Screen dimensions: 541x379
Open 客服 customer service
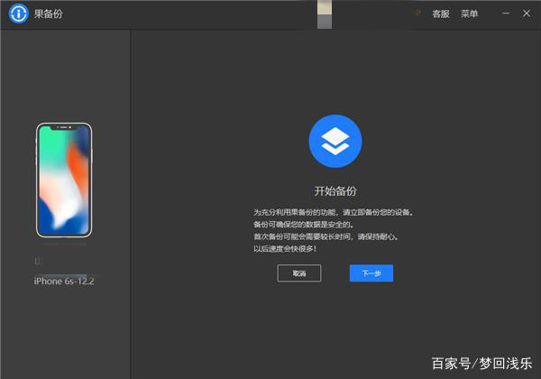point(440,14)
